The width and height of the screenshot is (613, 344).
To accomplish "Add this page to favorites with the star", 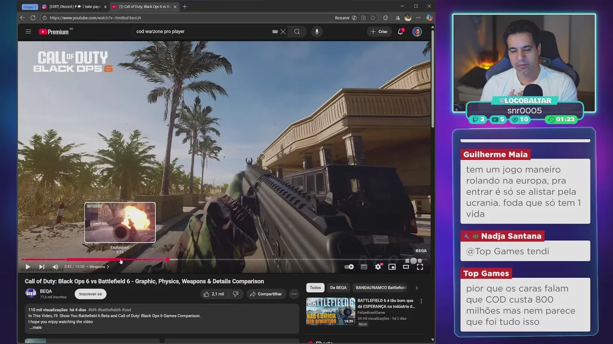I will (x=373, y=18).
